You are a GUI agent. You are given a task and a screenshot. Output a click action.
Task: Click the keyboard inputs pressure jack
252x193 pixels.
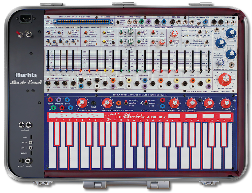coord(56,83)
